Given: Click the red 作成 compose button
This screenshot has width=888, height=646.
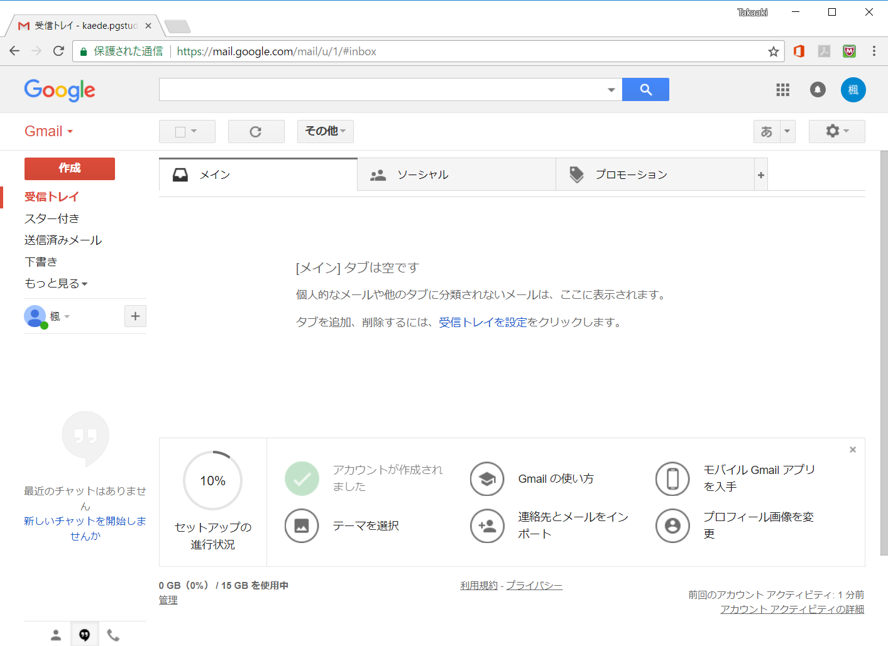Looking at the screenshot, I should 70,168.
